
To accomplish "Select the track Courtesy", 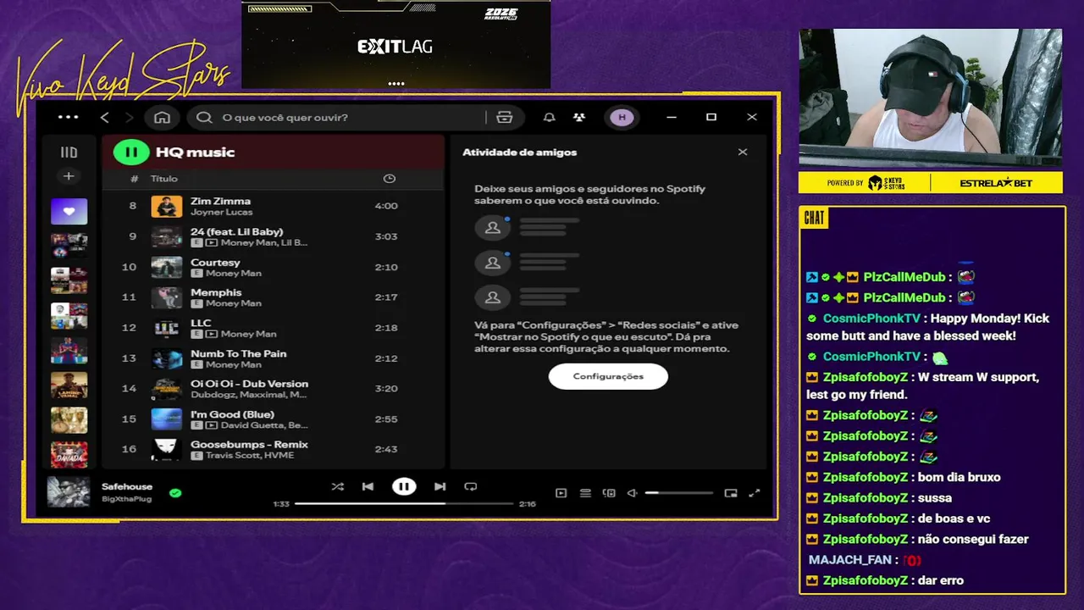I will [215, 263].
